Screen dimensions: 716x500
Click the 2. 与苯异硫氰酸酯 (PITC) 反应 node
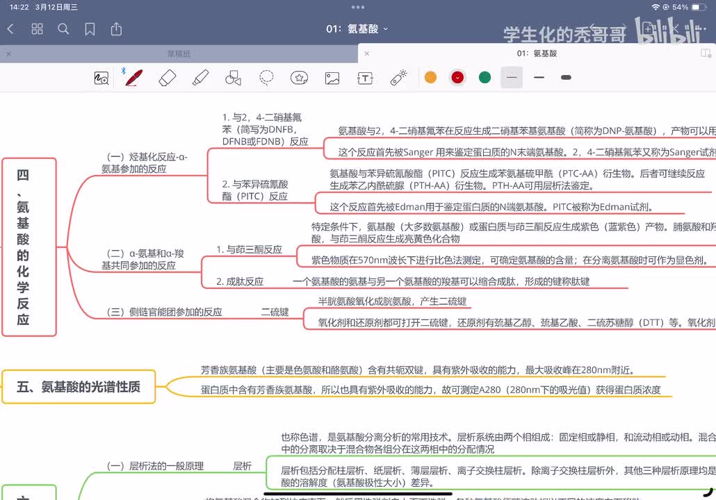pos(255,190)
